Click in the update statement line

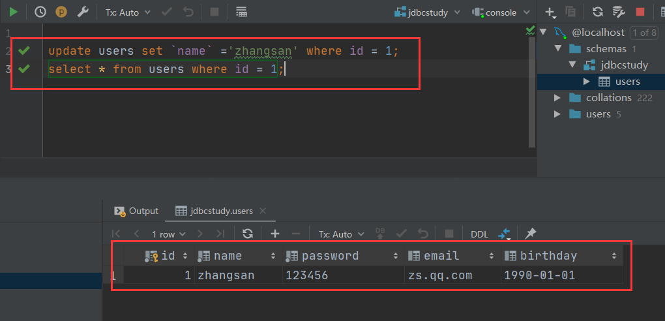[x=224, y=51]
